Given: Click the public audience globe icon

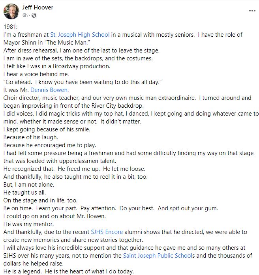Looking at the screenshot, I should pos(34,16).
